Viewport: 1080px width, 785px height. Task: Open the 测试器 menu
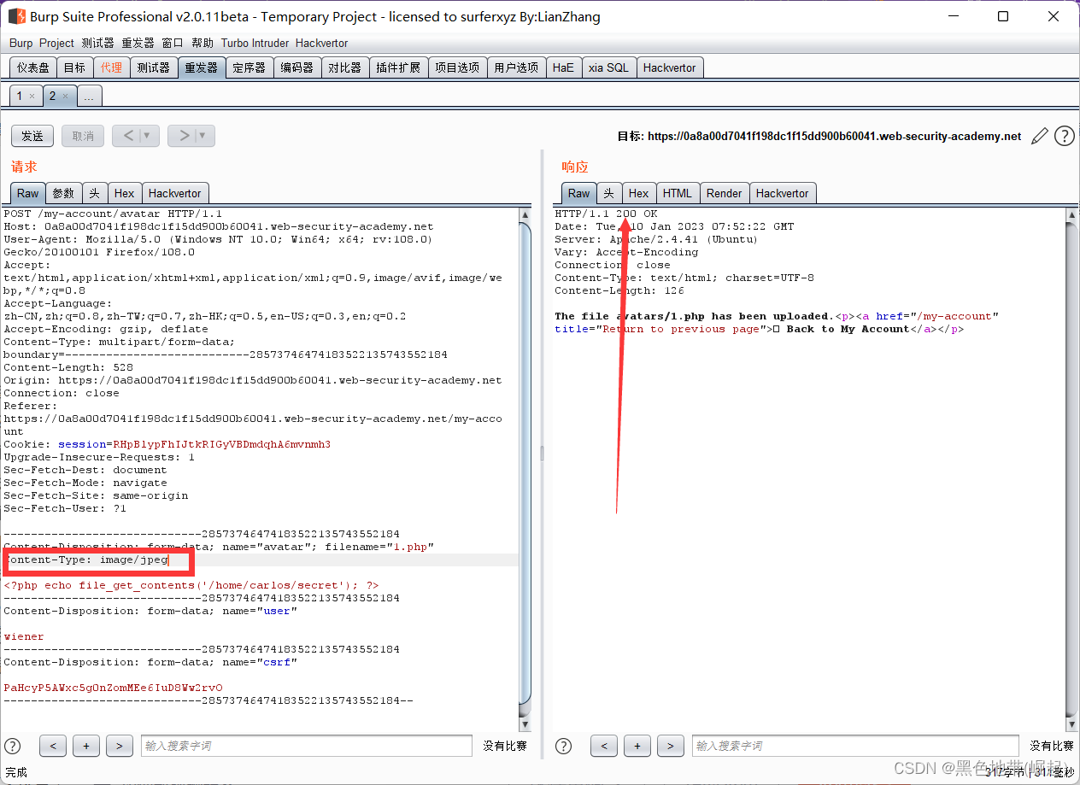[x=98, y=43]
